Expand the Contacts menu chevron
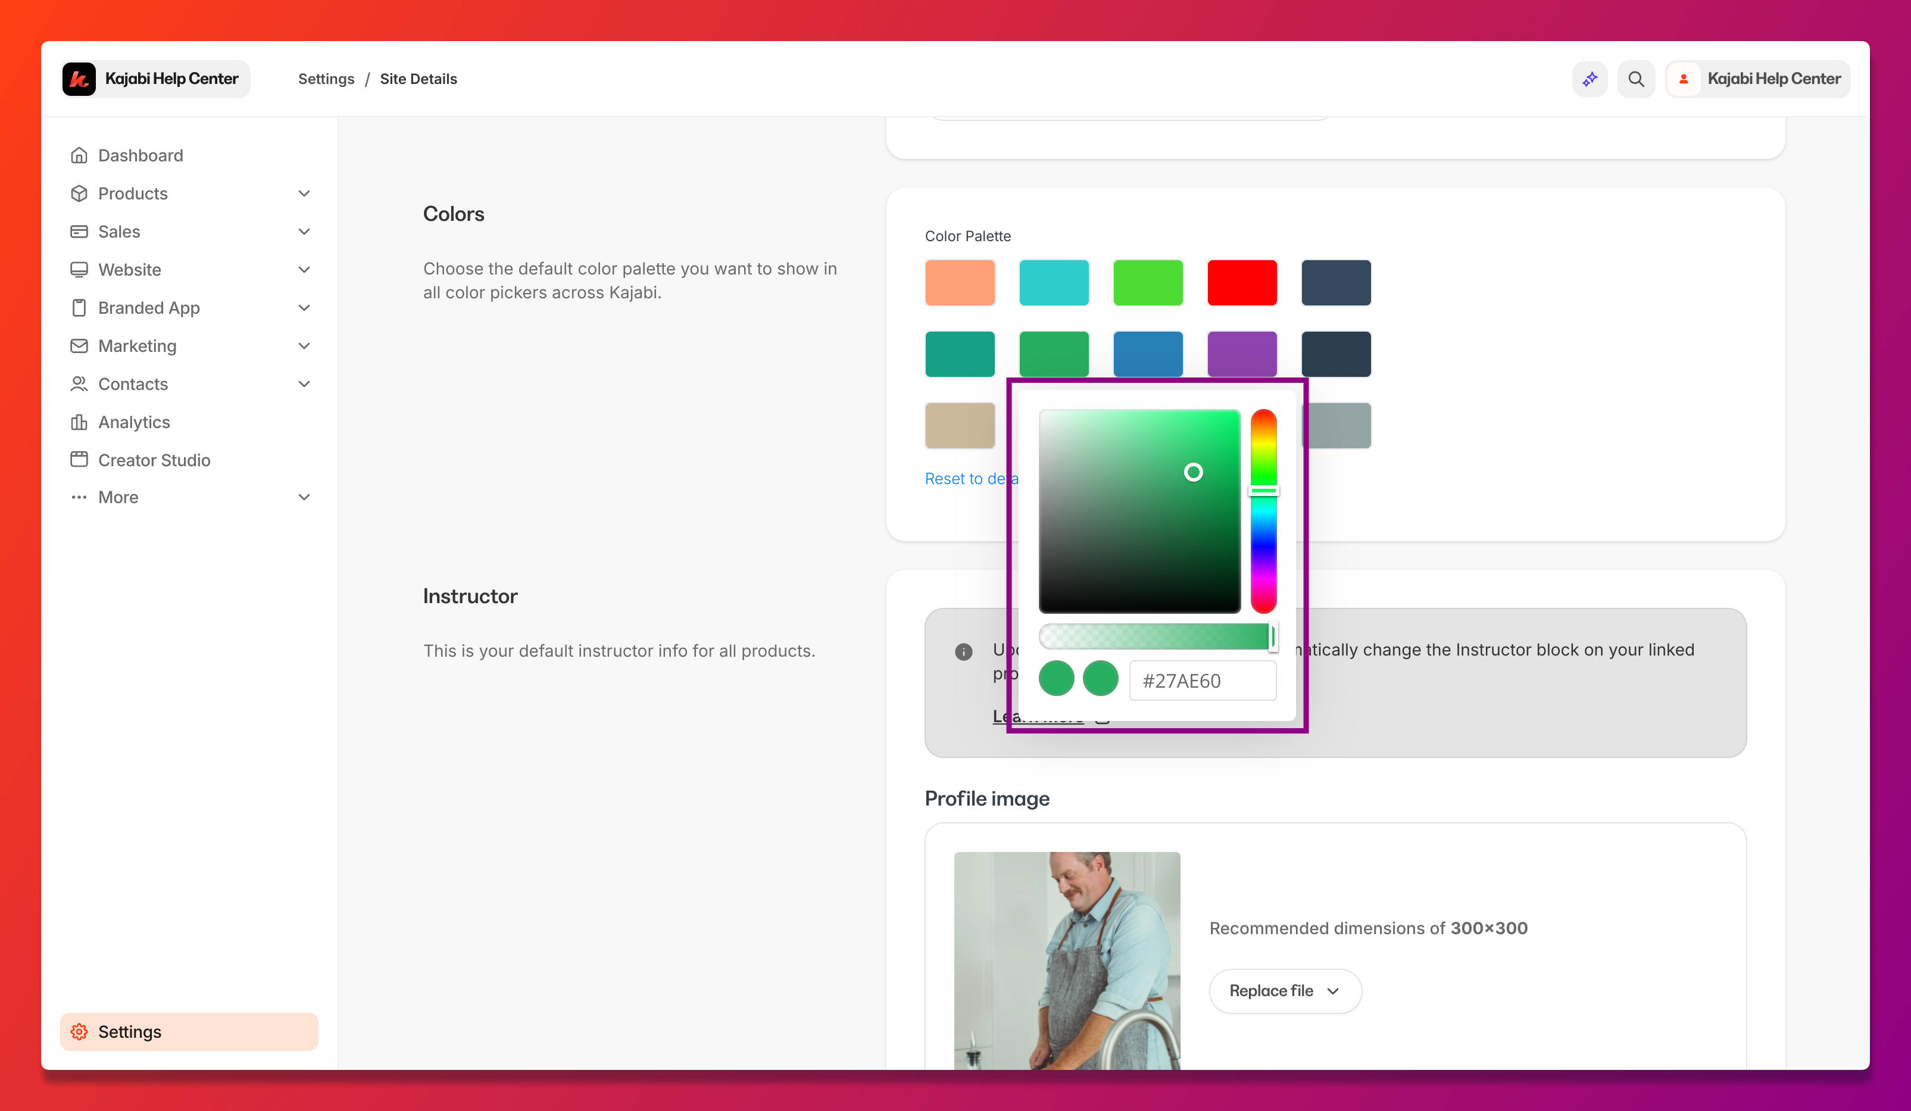Image resolution: width=1911 pixels, height=1111 pixels. click(304, 384)
